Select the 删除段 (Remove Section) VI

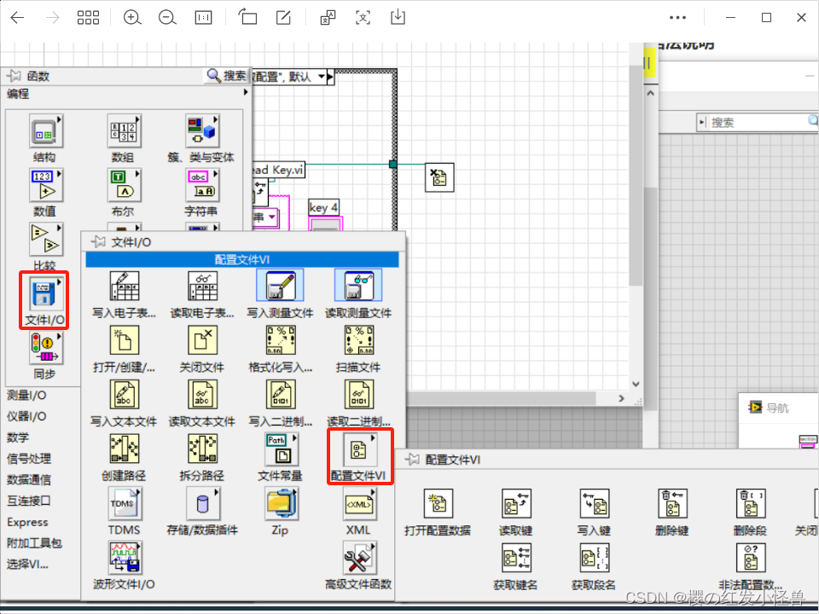click(x=751, y=503)
